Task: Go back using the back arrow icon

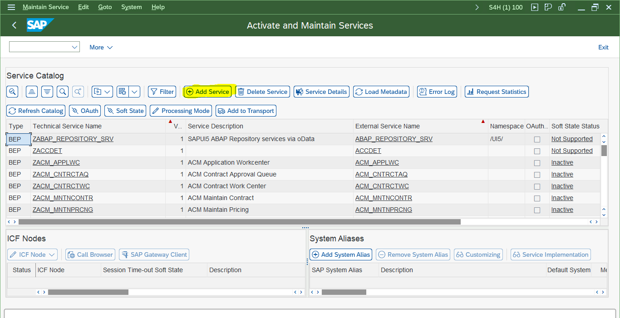Action: click(x=14, y=25)
